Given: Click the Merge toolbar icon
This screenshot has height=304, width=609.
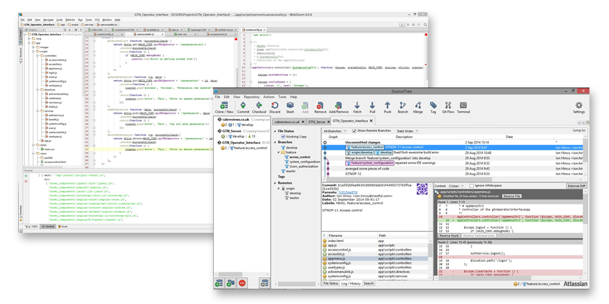Looking at the screenshot, I should [x=418, y=108].
